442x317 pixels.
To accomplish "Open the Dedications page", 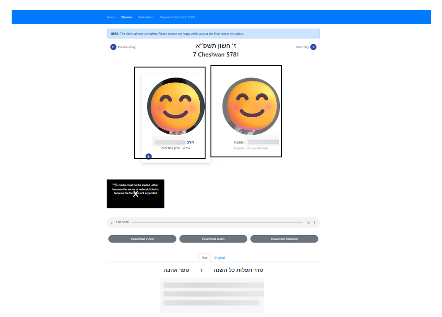I will click(x=146, y=17).
